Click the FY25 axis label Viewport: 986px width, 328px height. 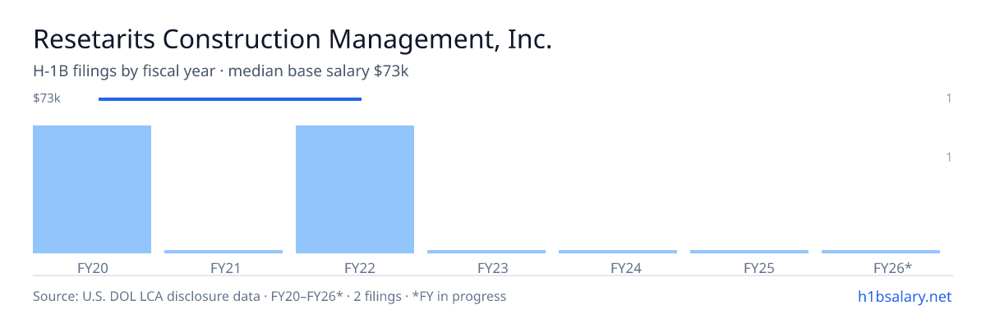click(x=749, y=267)
